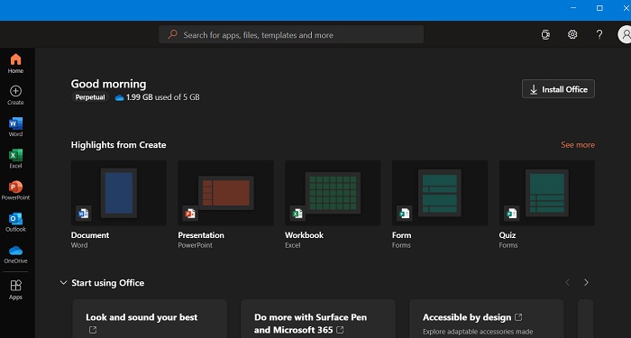Click the Word badge on Document card

click(x=83, y=214)
